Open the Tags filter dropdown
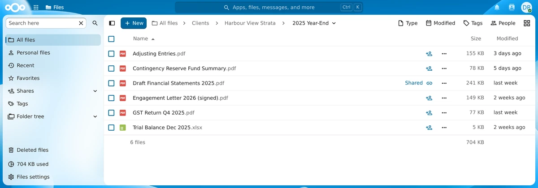Image resolution: width=538 pixels, height=188 pixels. (473, 23)
